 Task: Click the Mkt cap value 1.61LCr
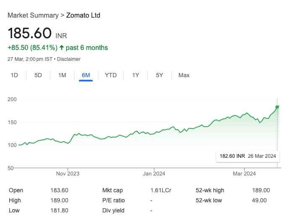[160, 190]
